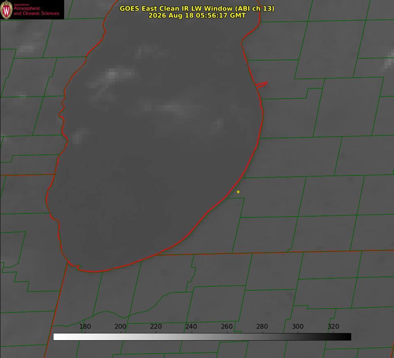Viewport: 394px width, 358px height.
Task: Click the white end of the grayscale colorbar
Action: click(x=57, y=337)
